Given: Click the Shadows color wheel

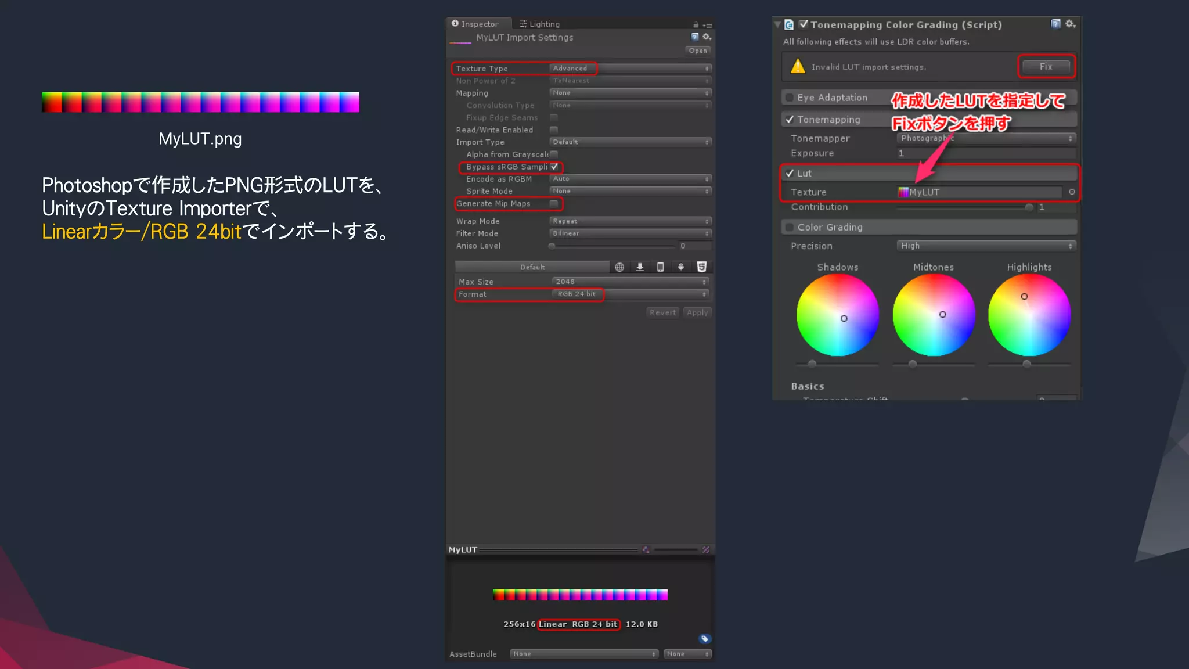Looking at the screenshot, I should point(838,315).
